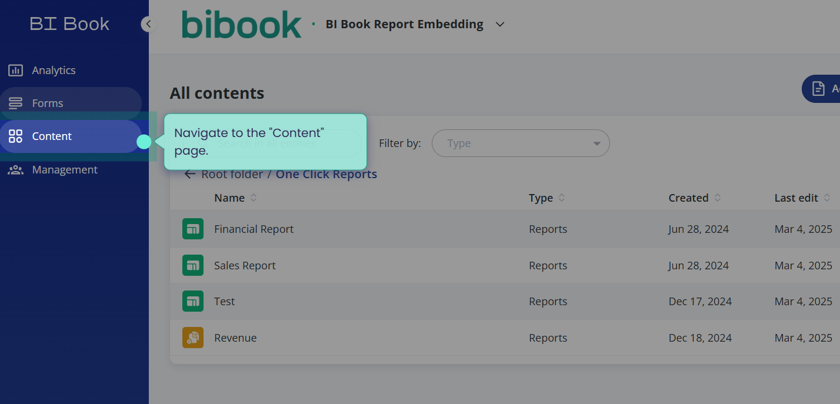Click the document icon on the Add button
This screenshot has width=840, height=404.
tap(818, 89)
